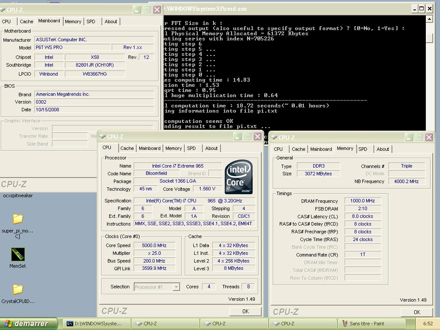
Task: Click the Socket 1366 LGA package field
Action: pos(177,181)
